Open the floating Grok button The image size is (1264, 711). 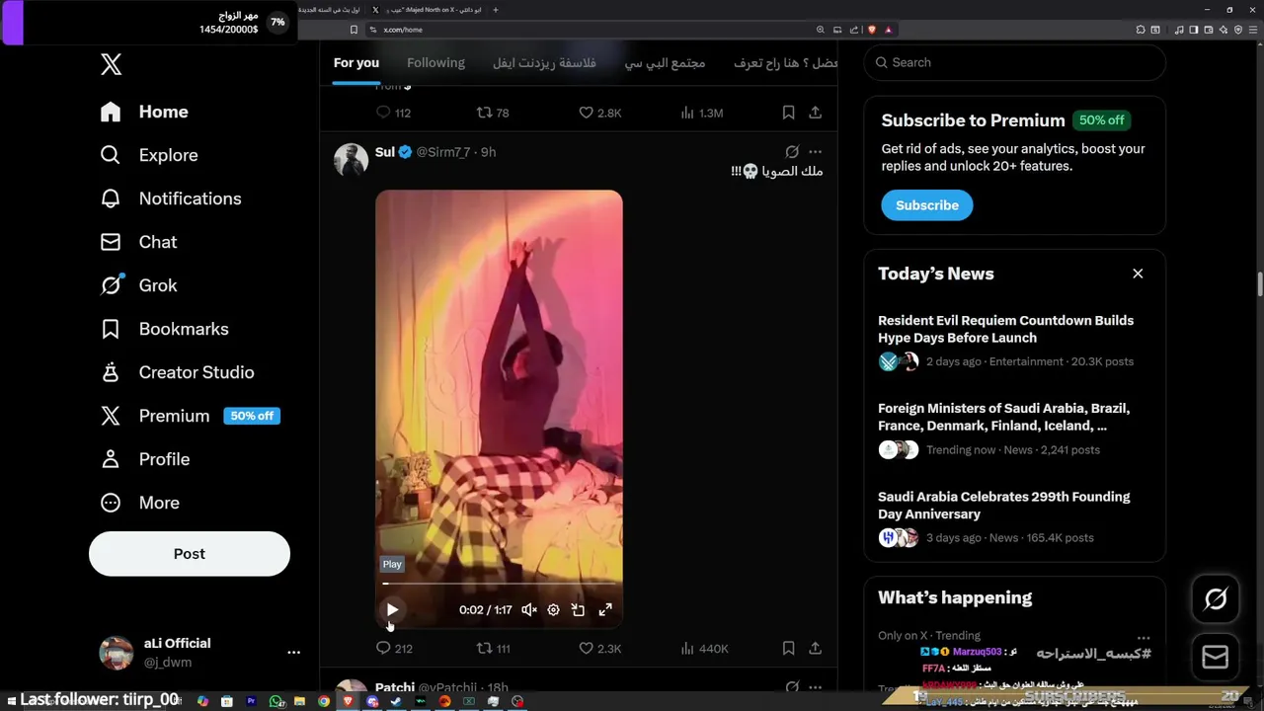(x=1216, y=599)
